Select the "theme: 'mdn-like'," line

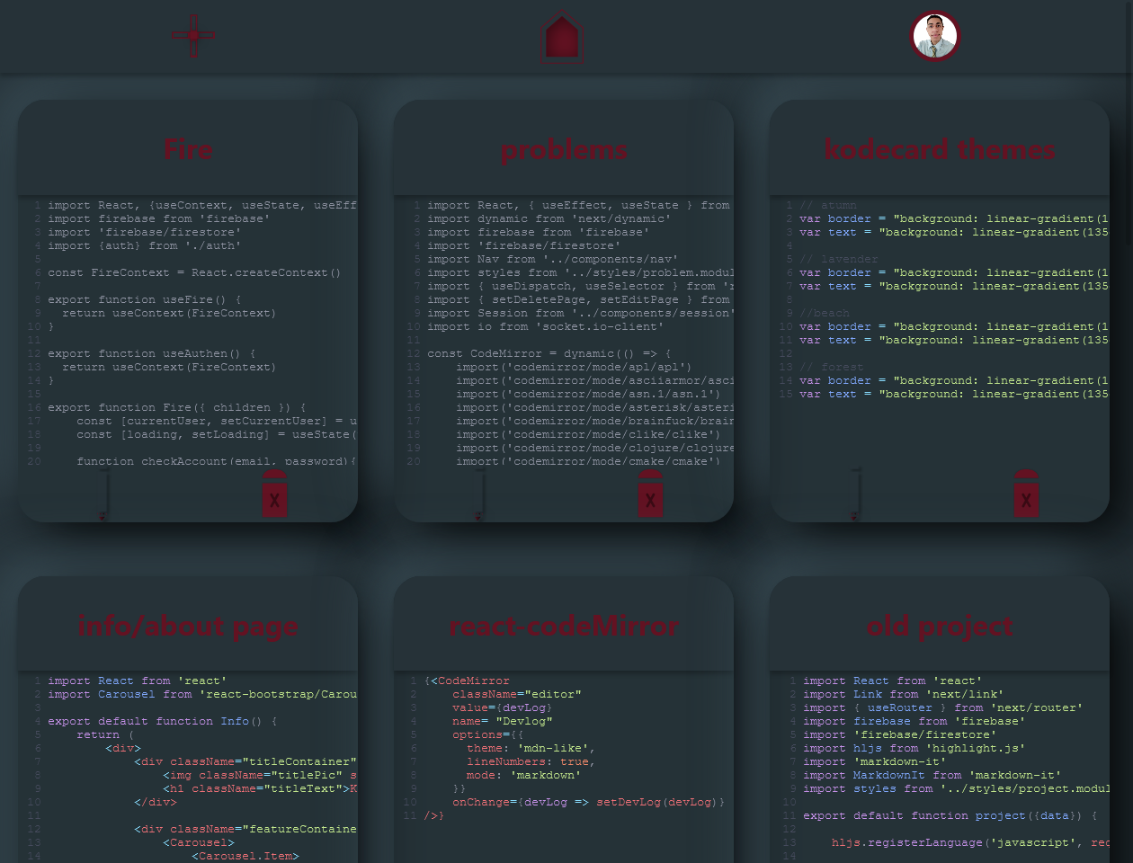(531, 748)
